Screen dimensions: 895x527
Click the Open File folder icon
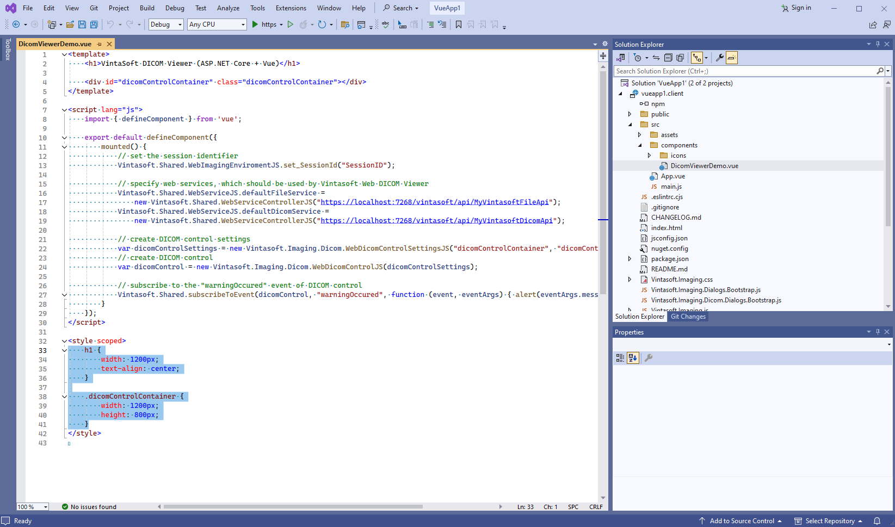pyautogui.click(x=70, y=24)
